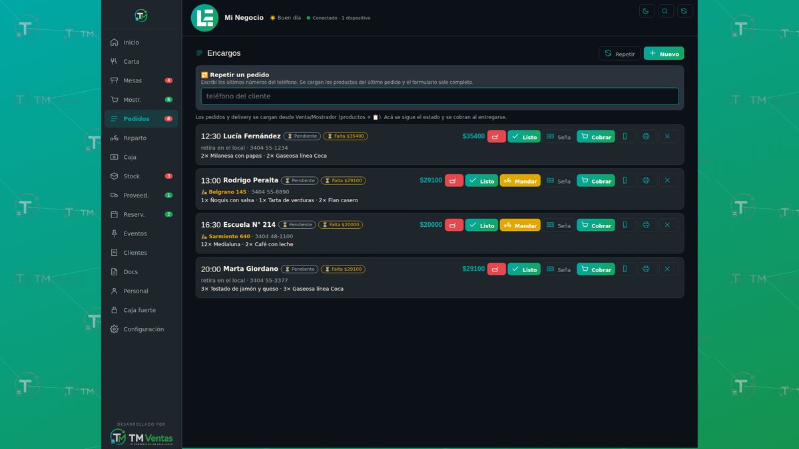Click the Sarmiento 640 address link
This screenshot has width=799, height=449.
coord(226,236)
